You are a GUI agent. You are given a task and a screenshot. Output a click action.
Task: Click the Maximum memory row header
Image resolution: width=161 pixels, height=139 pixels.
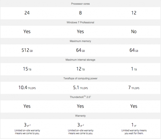[81, 41]
